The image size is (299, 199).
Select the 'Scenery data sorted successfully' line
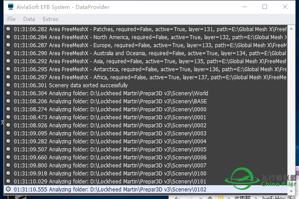pyautogui.click(x=145, y=85)
